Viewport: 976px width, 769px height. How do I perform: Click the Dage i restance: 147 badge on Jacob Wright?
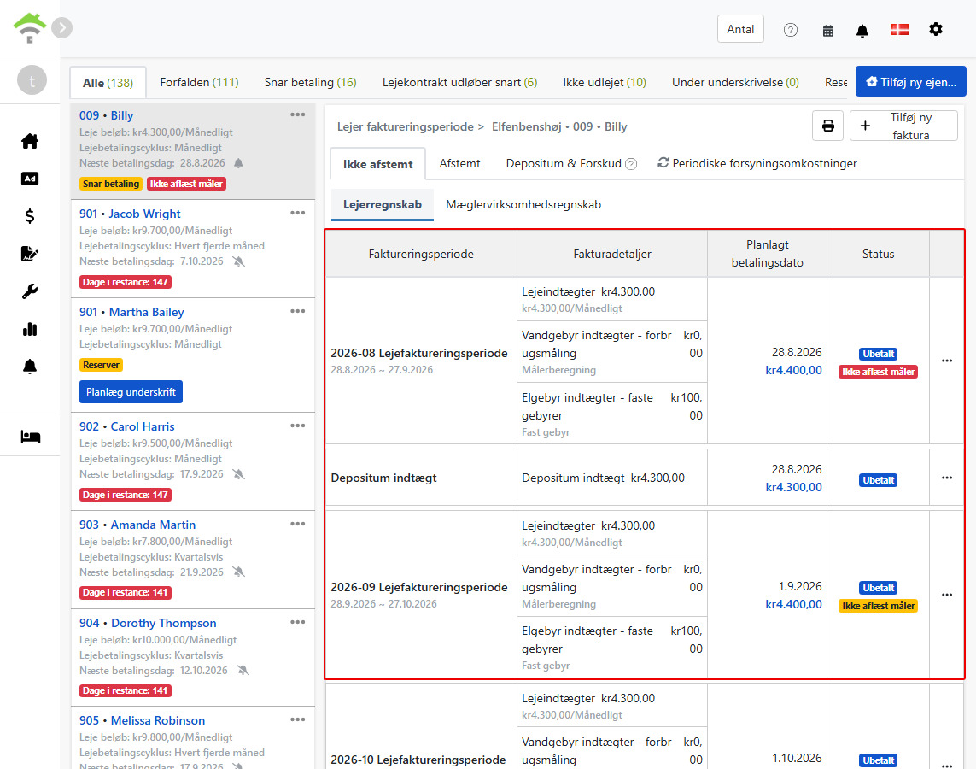126,282
